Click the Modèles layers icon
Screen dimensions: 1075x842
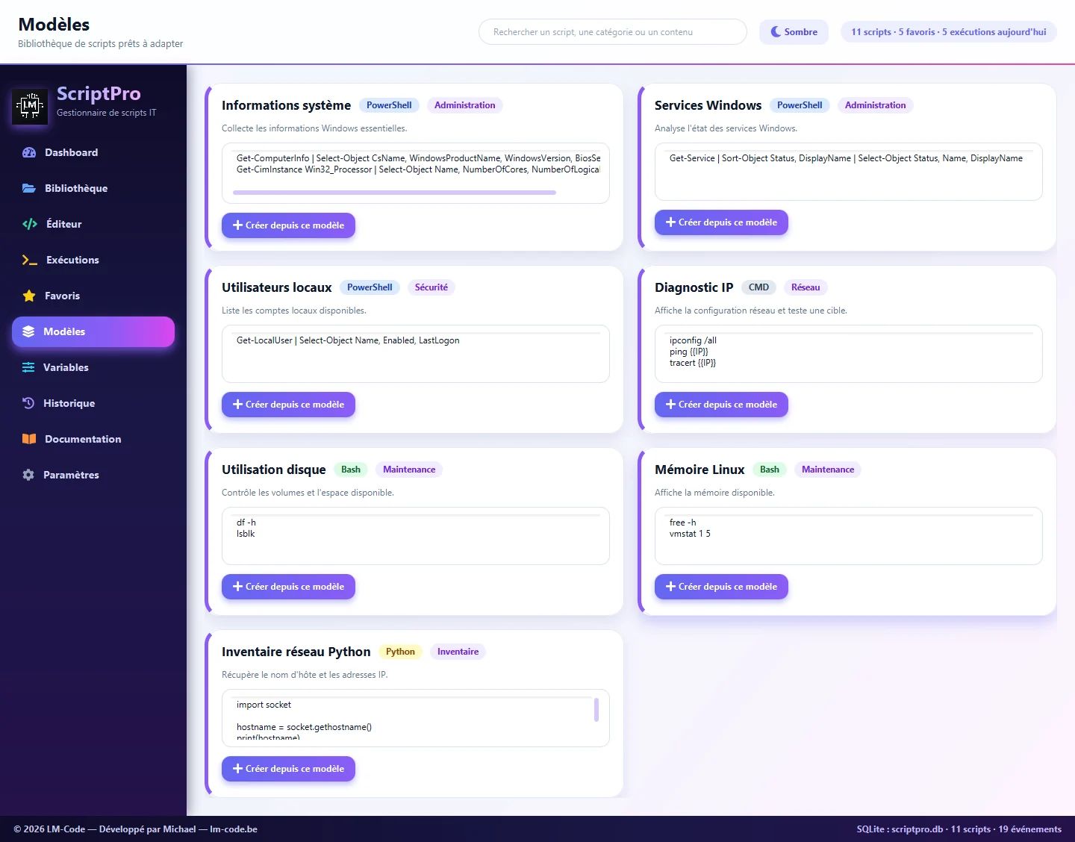28,331
